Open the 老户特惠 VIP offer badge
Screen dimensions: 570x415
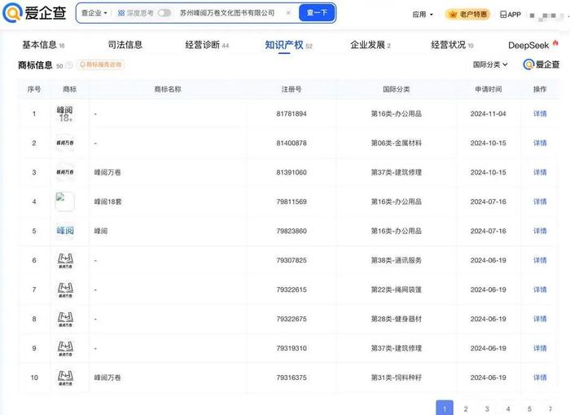click(468, 14)
